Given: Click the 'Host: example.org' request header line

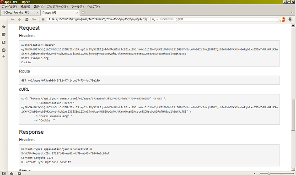Looking at the screenshot, I should 35,58.
